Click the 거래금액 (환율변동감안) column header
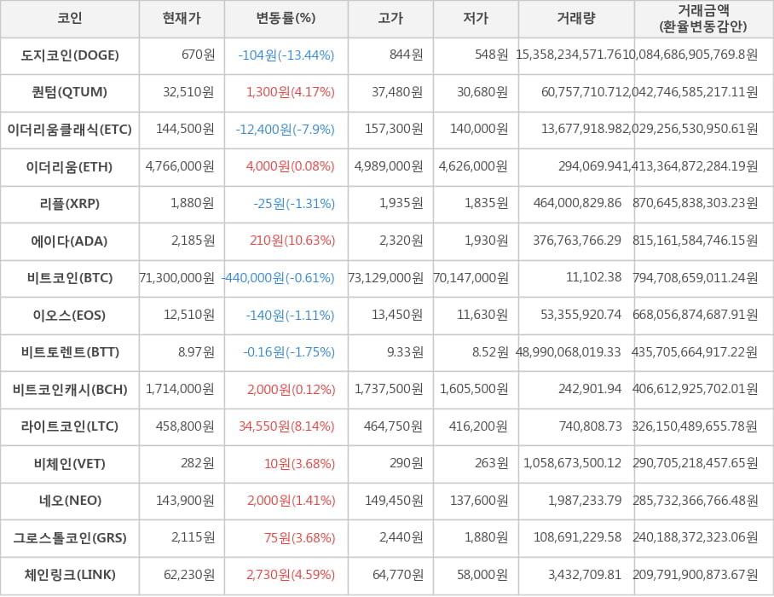The image size is (774, 597). (703, 18)
